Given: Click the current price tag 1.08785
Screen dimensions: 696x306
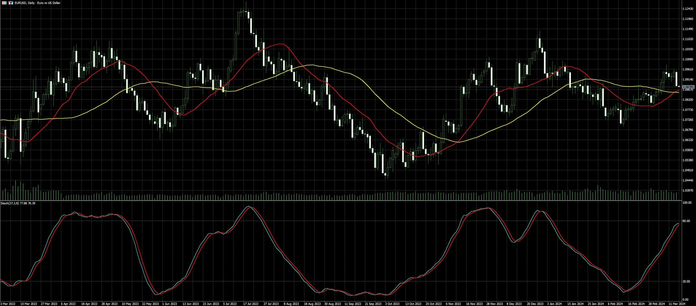Looking at the screenshot, I should pyautogui.click(x=689, y=87).
